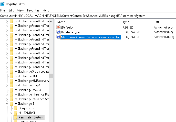Screen dimensions: 176x122
Task: Click the MSExchangeHM folder icon
Action: [12, 76]
